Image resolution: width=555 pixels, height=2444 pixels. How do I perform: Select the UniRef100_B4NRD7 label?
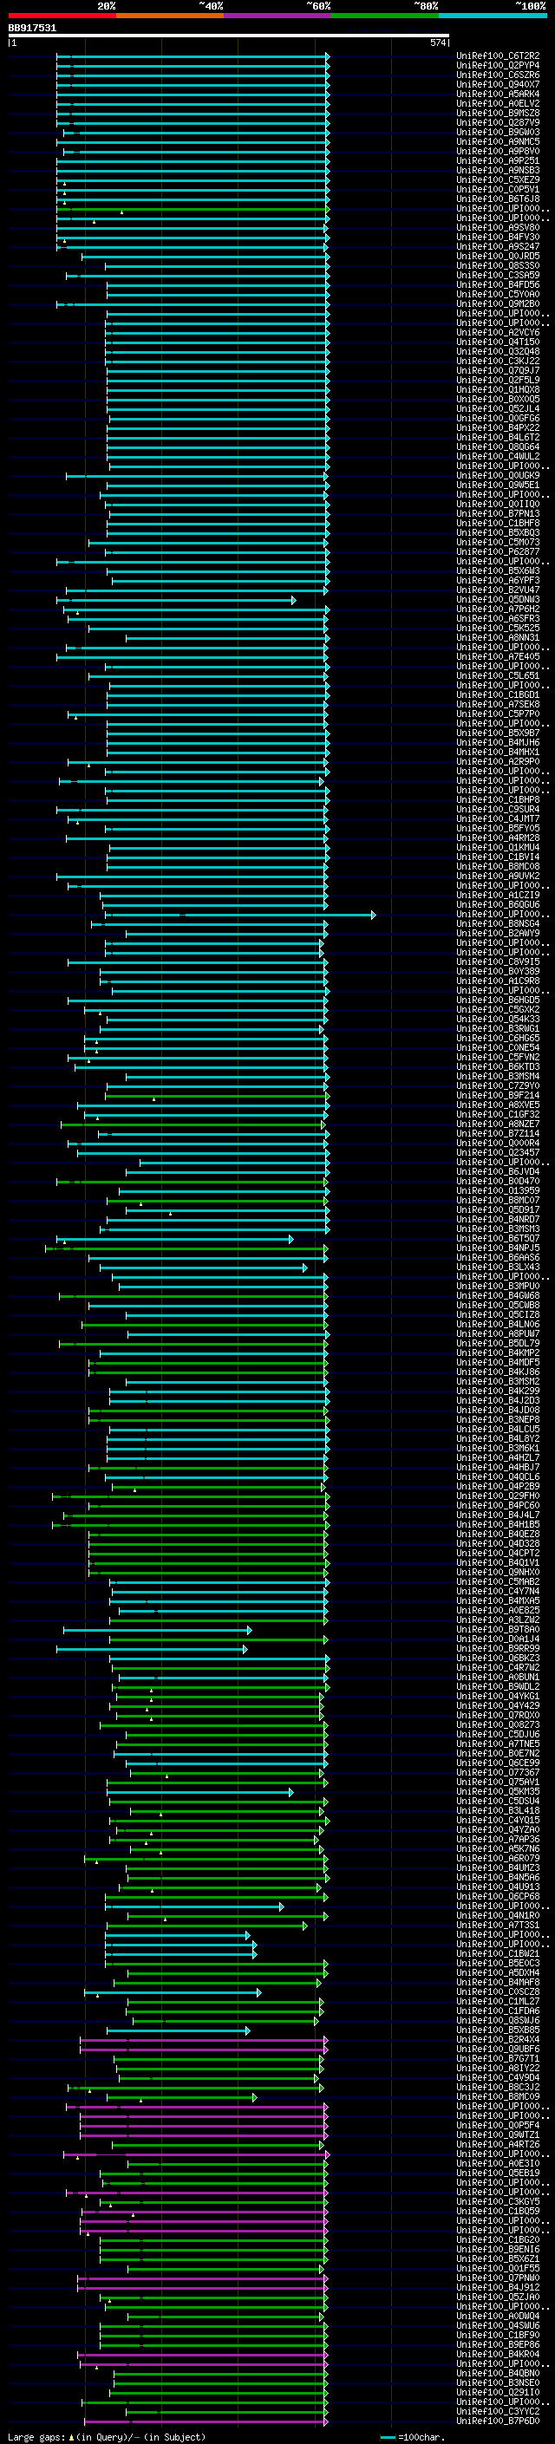tap(498, 1219)
